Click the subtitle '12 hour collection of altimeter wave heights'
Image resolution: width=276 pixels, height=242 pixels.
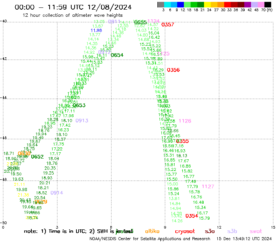(x=73, y=15)
